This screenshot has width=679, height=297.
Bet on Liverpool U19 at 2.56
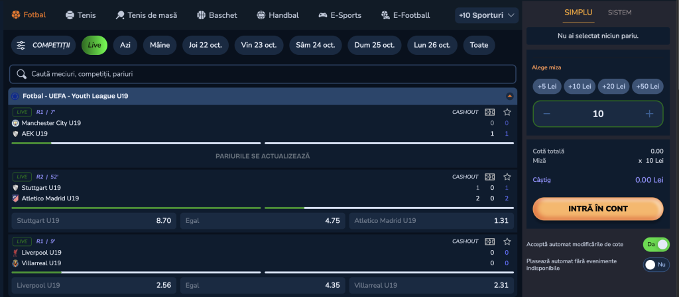point(94,285)
